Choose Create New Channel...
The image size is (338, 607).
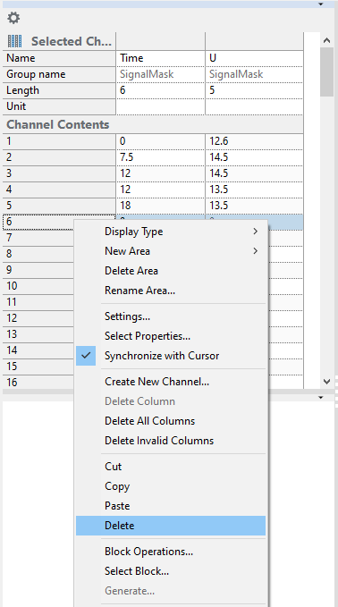click(x=156, y=382)
